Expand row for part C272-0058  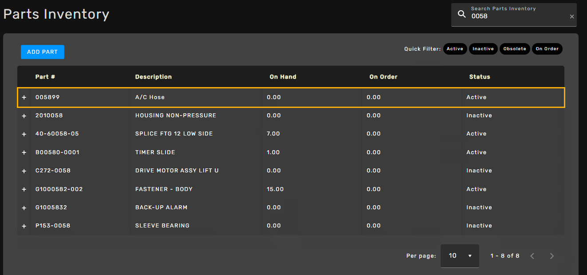24,171
